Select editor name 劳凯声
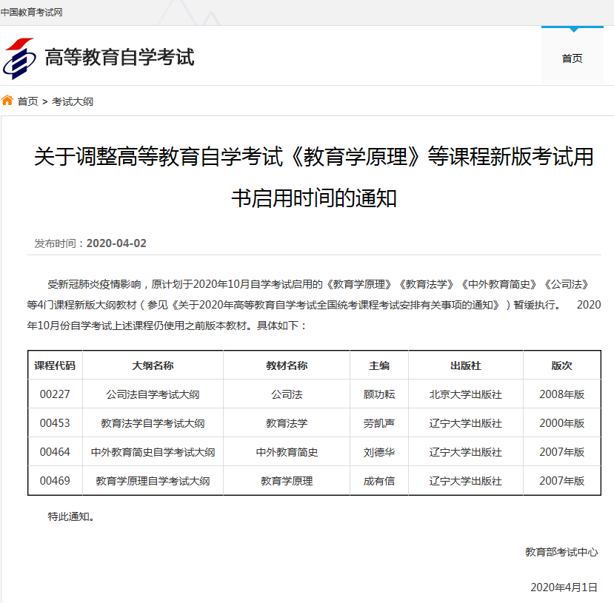 [379, 423]
